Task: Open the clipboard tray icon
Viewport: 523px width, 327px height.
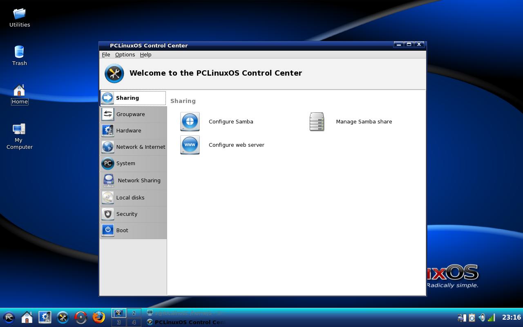Action: [472, 318]
